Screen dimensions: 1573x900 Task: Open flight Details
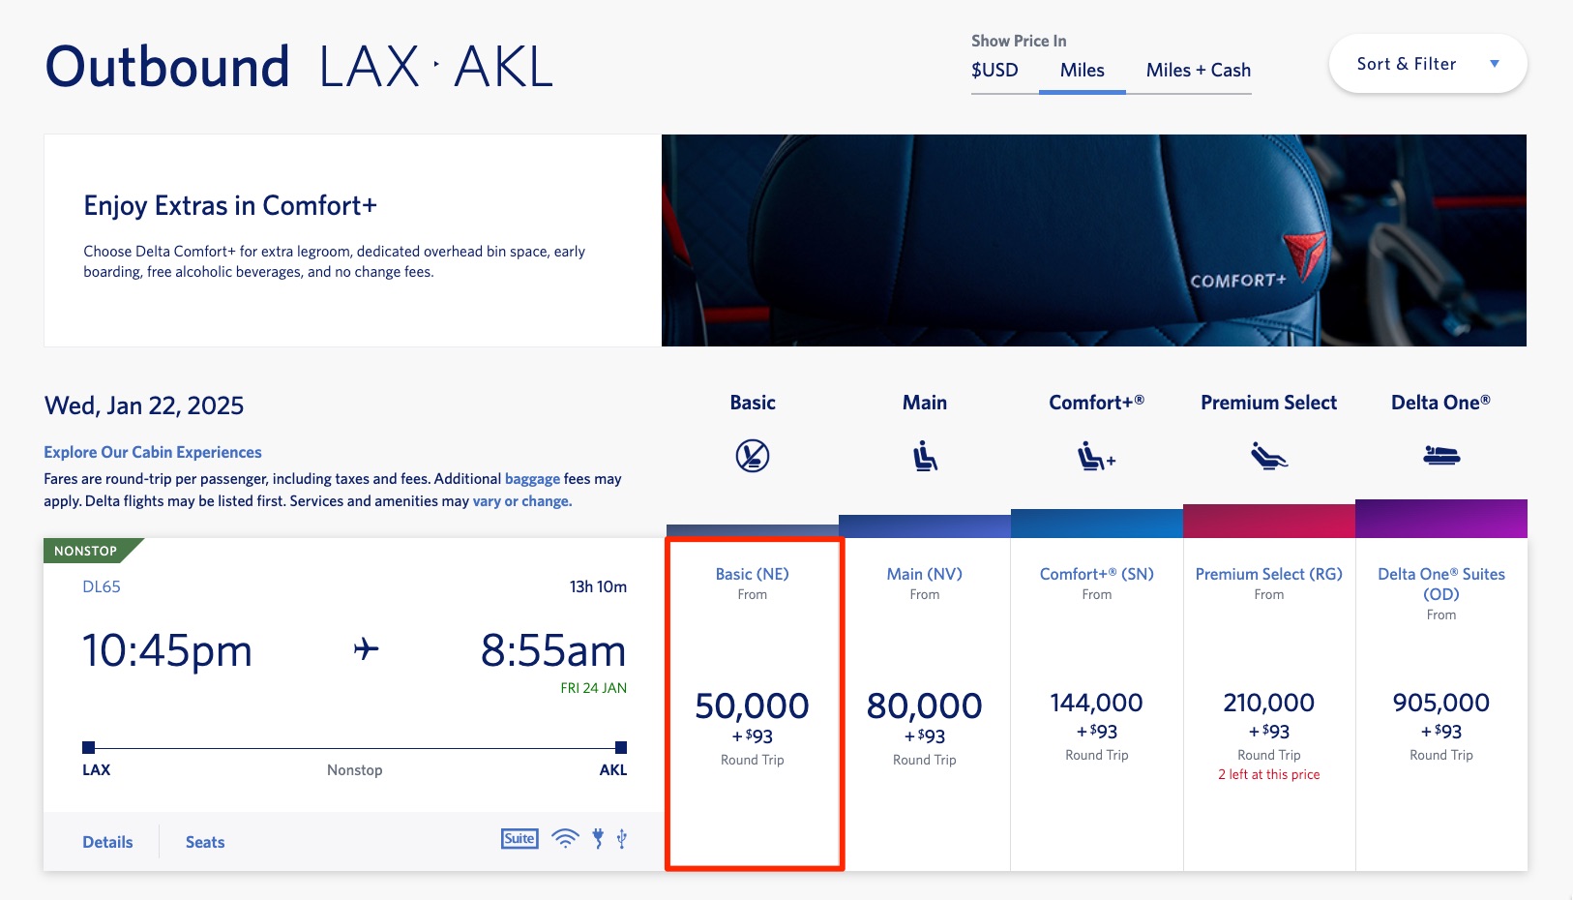point(107,841)
